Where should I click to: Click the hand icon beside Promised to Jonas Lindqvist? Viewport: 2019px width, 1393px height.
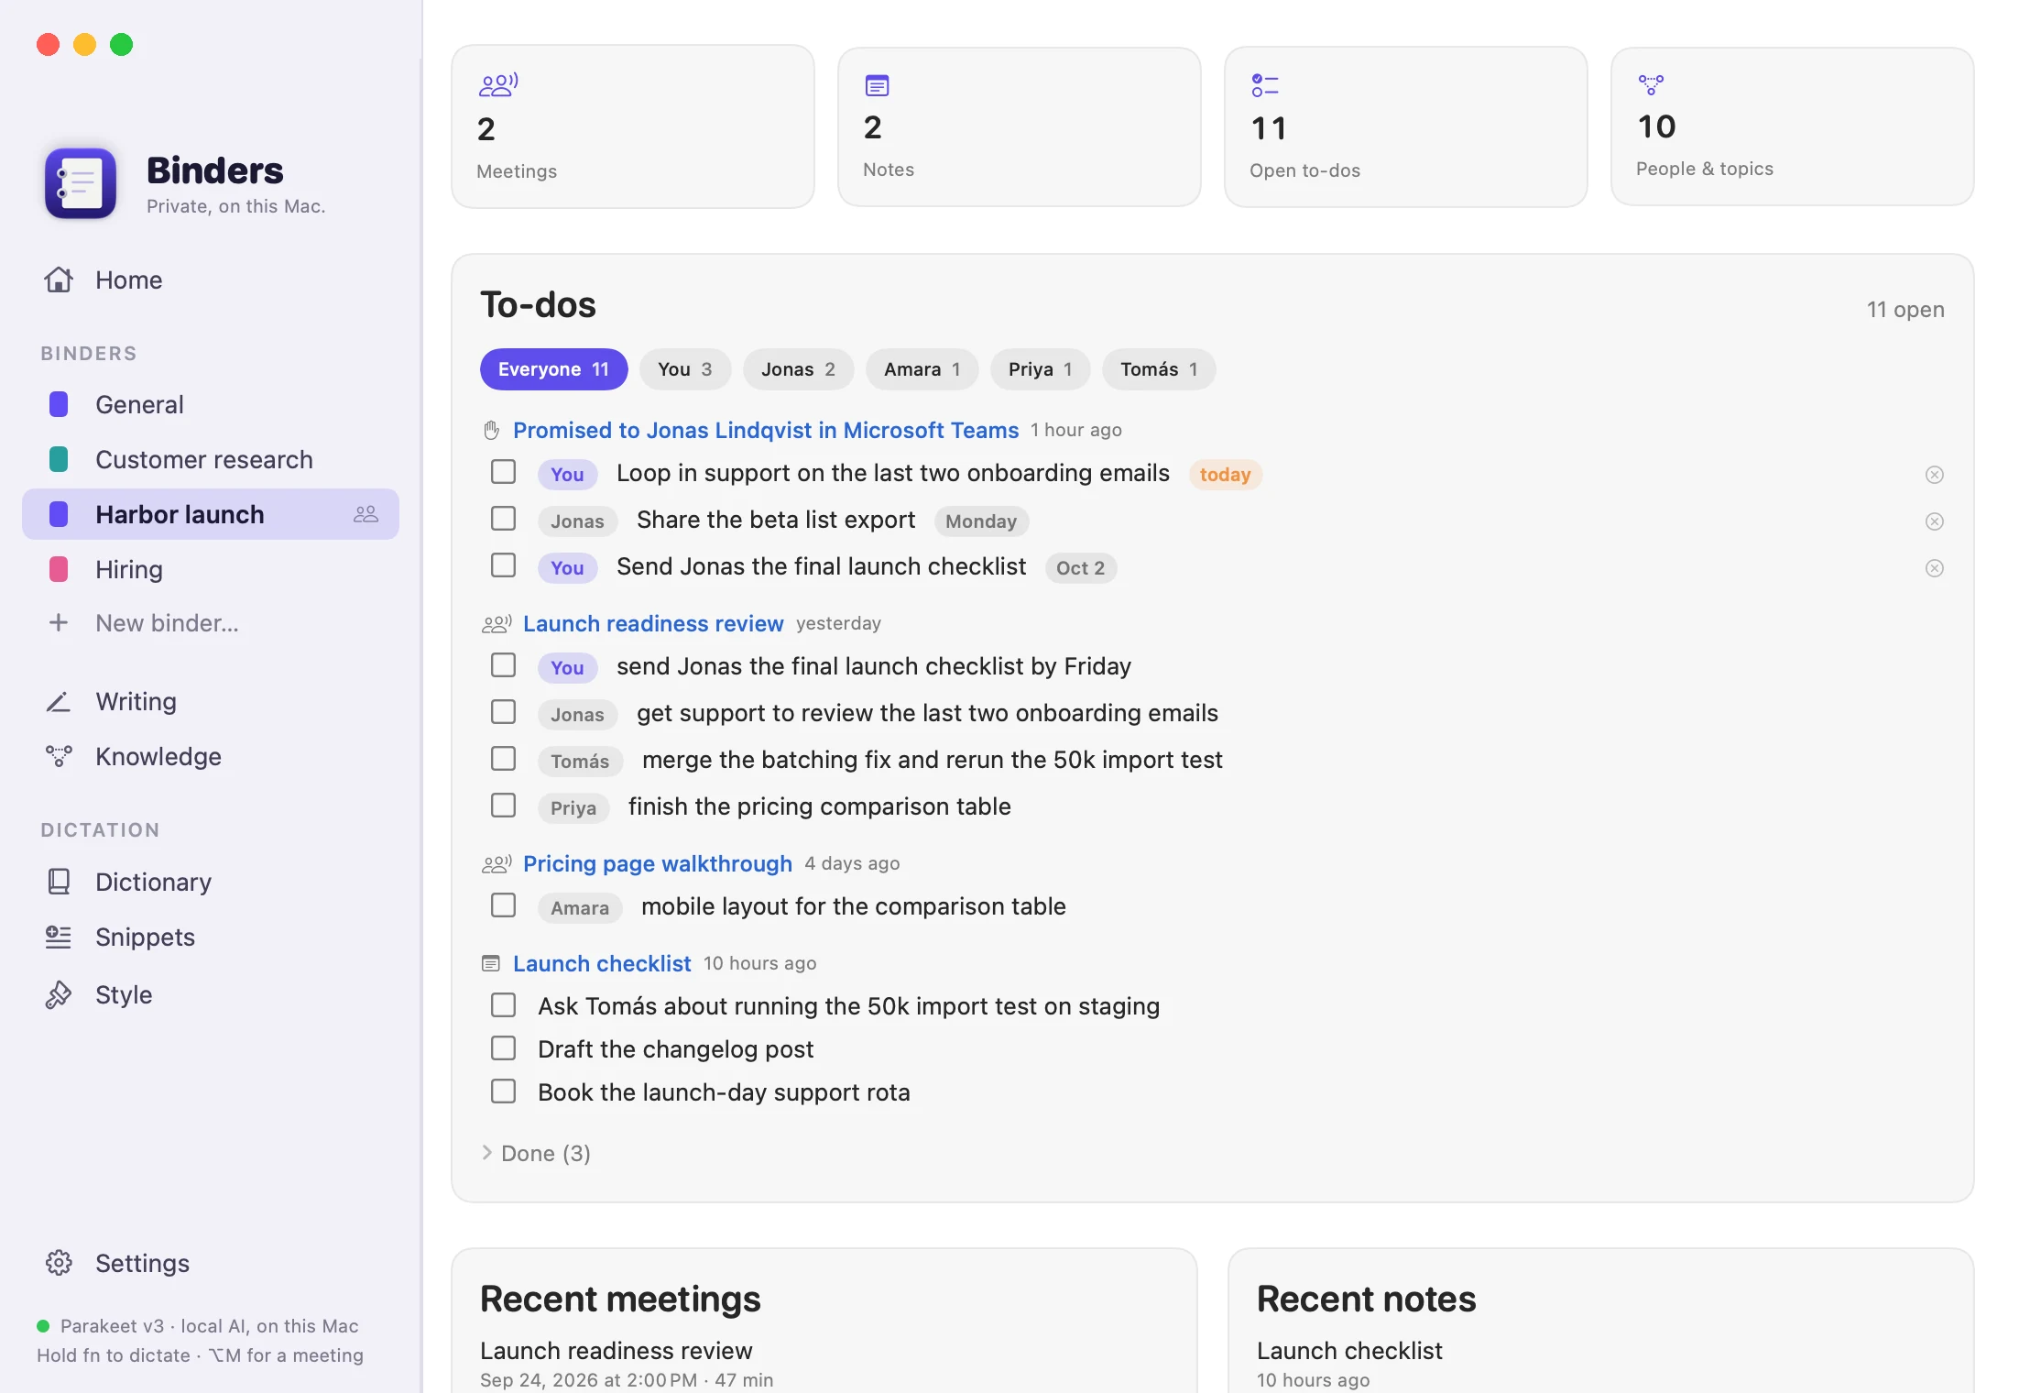492,430
